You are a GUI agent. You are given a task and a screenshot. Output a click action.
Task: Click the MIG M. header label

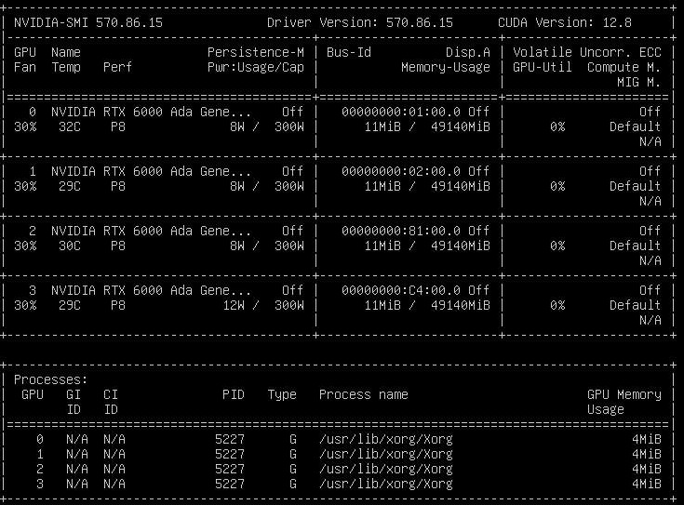(x=638, y=82)
